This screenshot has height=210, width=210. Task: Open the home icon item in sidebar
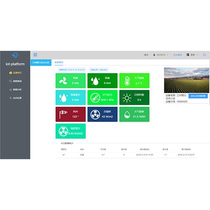[15, 73]
